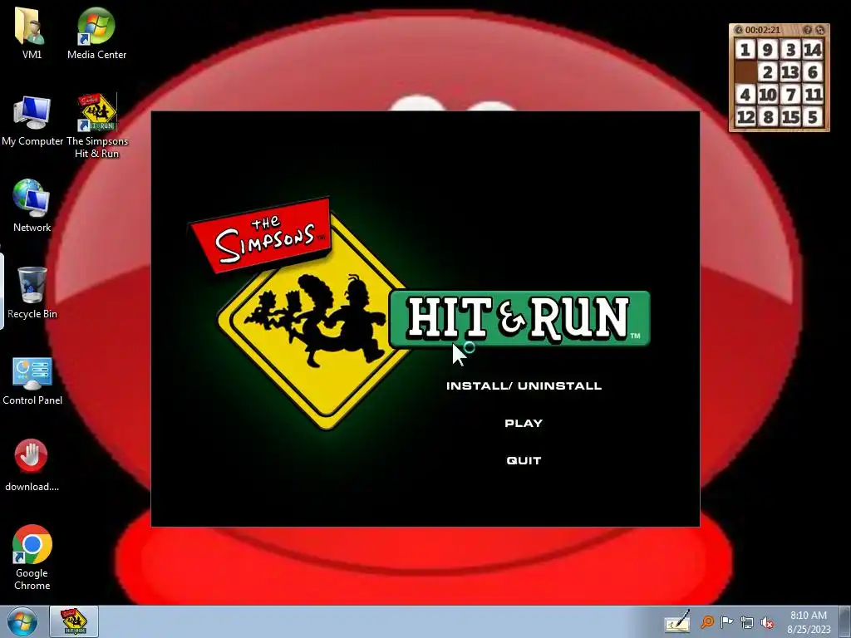
Task: Click the timer clock icon in puzzle gadget
Action: coord(738,30)
